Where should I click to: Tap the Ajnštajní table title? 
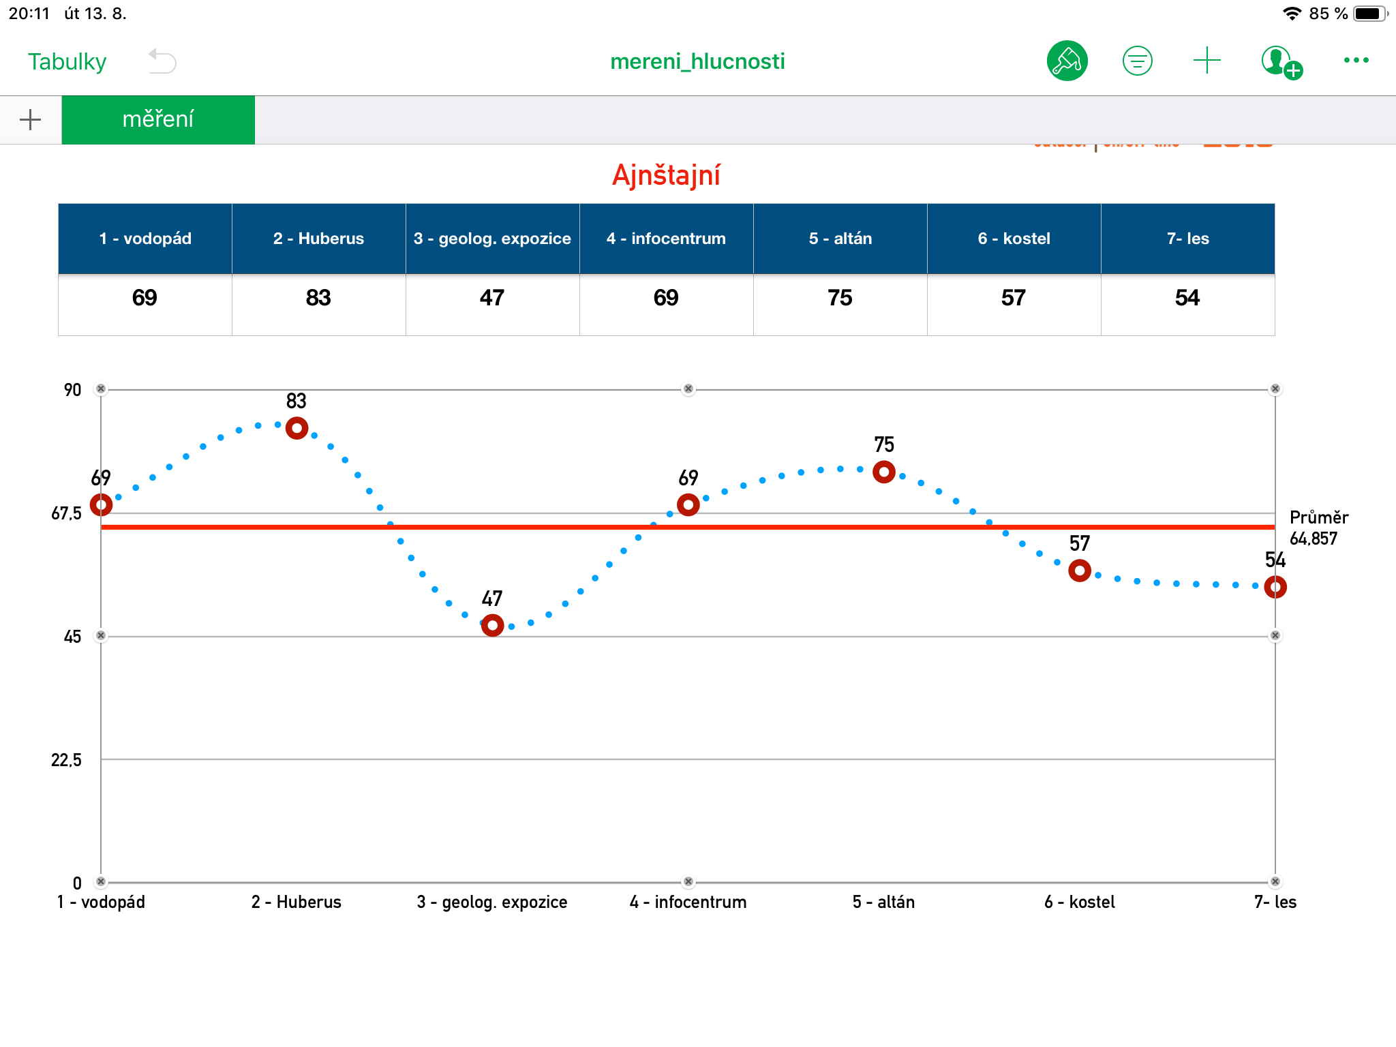pos(666,175)
